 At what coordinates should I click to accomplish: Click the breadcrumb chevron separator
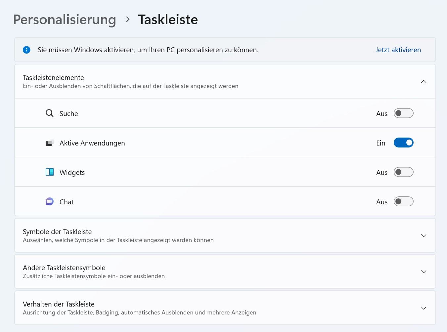[128, 20]
